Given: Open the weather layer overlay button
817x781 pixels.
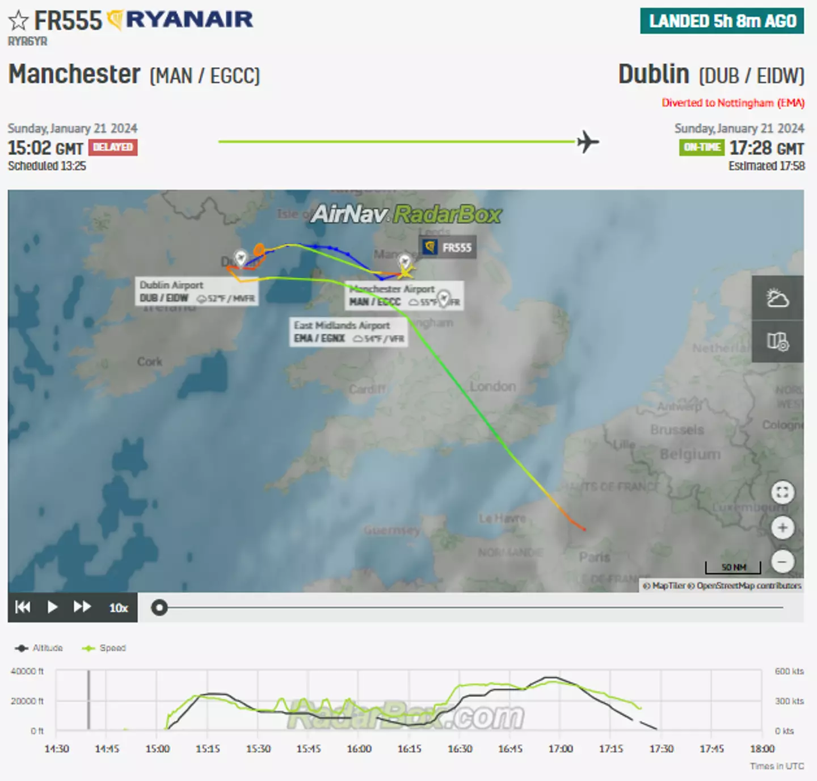Looking at the screenshot, I should pyautogui.click(x=777, y=298).
